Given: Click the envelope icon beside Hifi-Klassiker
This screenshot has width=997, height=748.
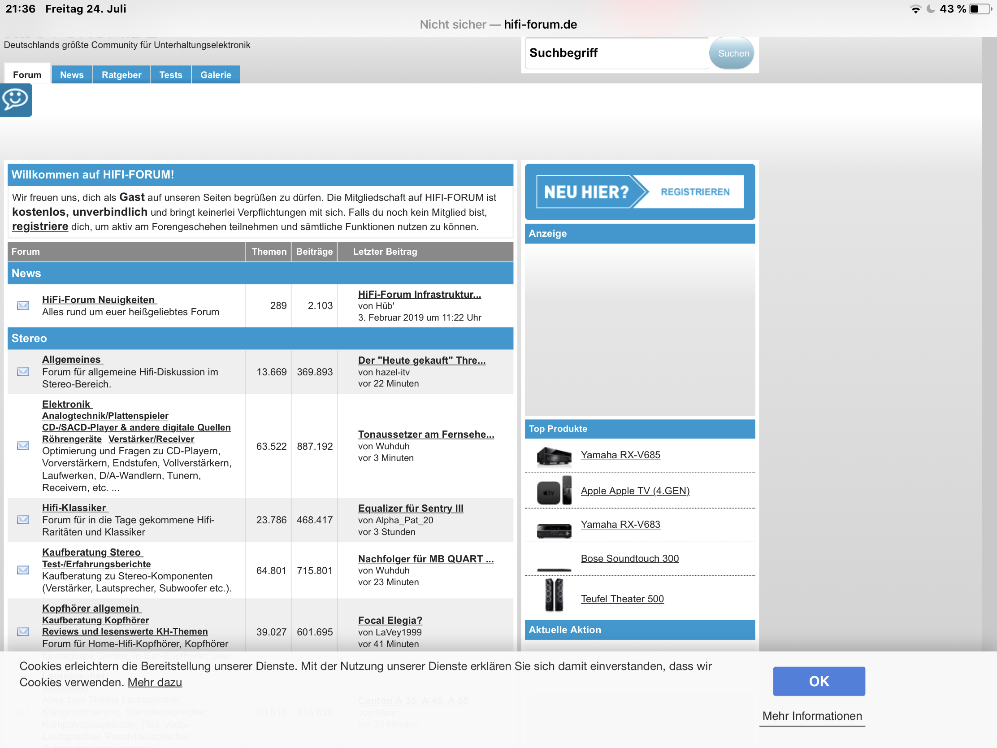Looking at the screenshot, I should coord(23,519).
